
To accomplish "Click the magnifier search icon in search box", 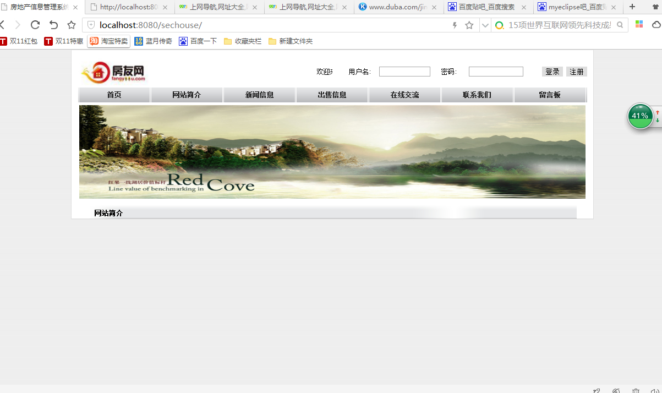I will click(x=620, y=25).
